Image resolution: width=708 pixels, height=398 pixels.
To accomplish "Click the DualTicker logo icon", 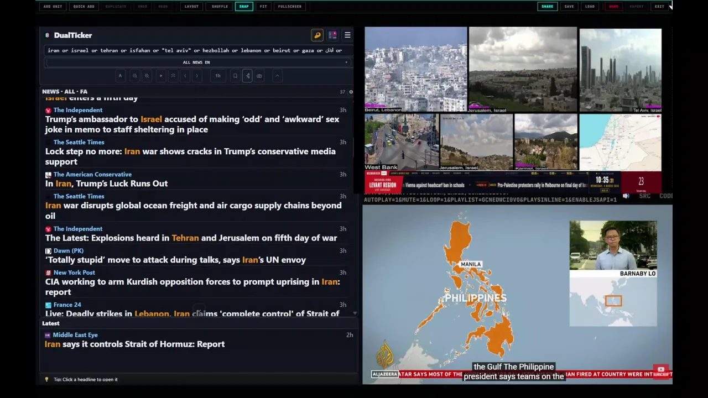I will click(x=47, y=35).
